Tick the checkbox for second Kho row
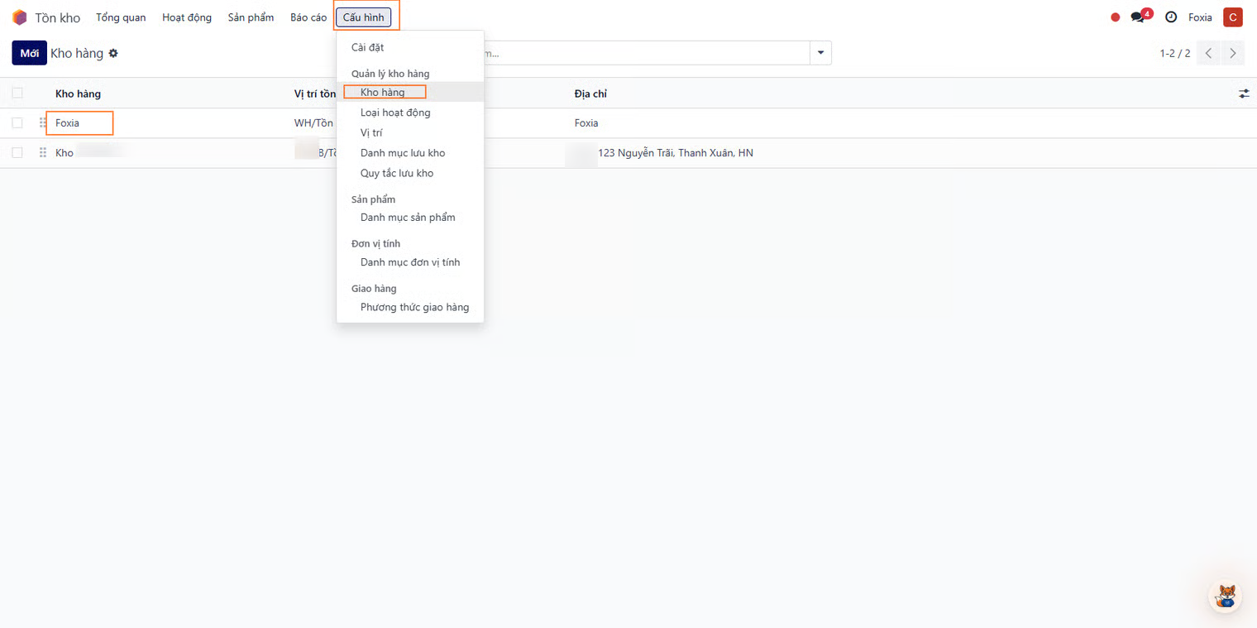The image size is (1257, 628). (17, 153)
